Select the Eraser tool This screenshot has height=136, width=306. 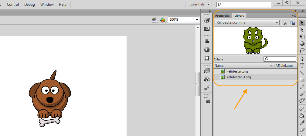[302, 130]
